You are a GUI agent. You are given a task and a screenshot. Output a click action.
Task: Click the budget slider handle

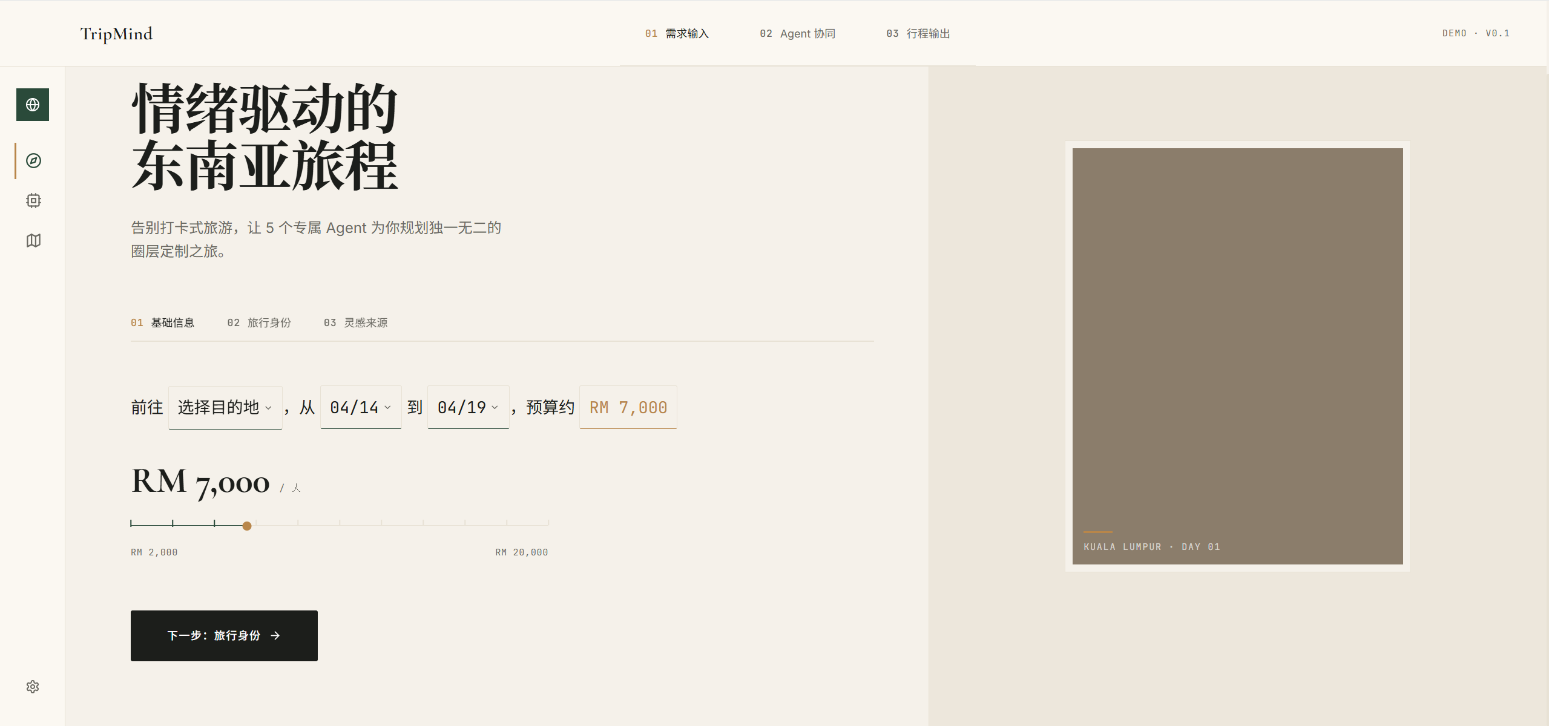click(247, 526)
